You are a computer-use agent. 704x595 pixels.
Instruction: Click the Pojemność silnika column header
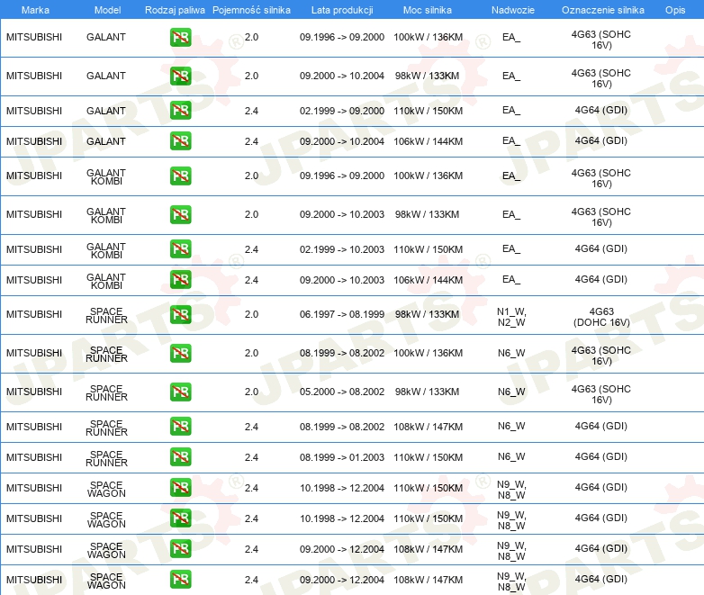(251, 10)
